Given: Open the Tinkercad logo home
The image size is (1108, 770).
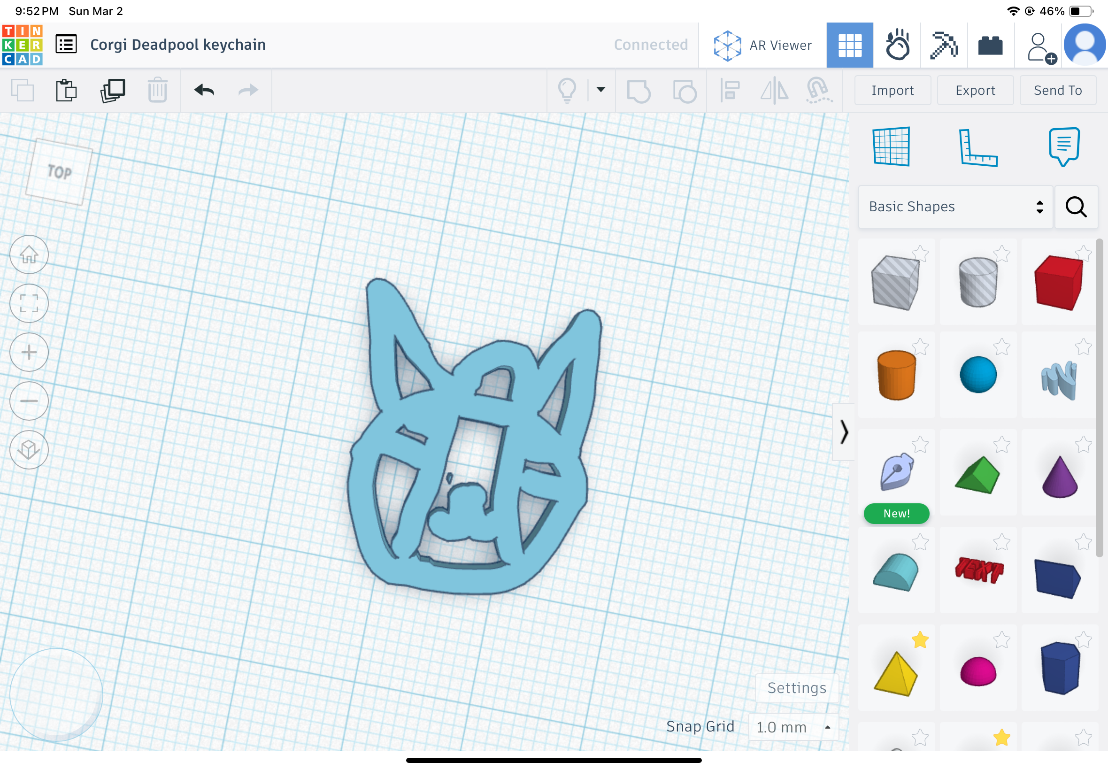Looking at the screenshot, I should click(23, 45).
